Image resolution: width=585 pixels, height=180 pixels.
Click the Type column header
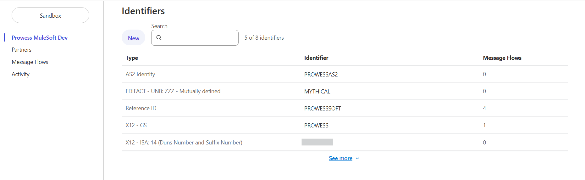132,58
